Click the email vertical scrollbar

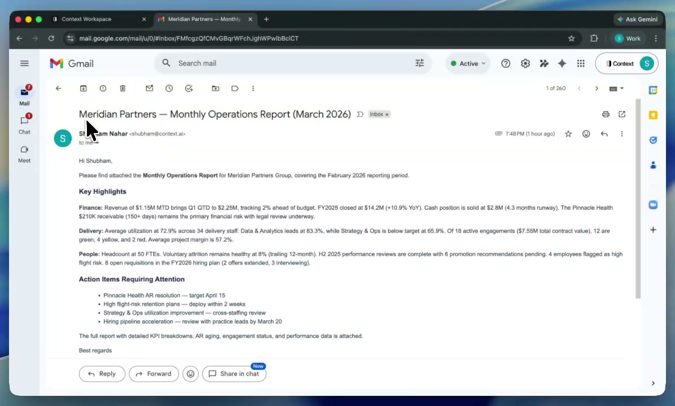click(638, 198)
